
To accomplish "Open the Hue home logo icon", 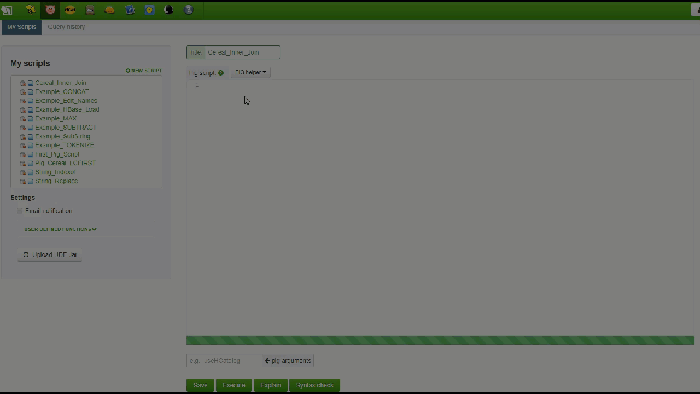I will pos(7,10).
